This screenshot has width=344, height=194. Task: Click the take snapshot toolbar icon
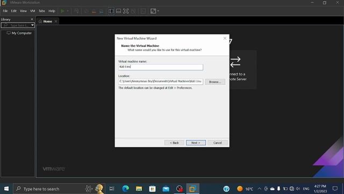coord(87,11)
